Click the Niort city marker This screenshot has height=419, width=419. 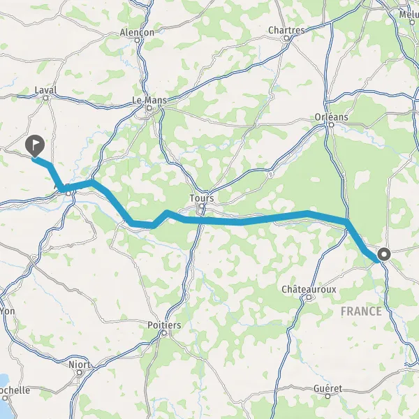pyautogui.click(x=79, y=372)
